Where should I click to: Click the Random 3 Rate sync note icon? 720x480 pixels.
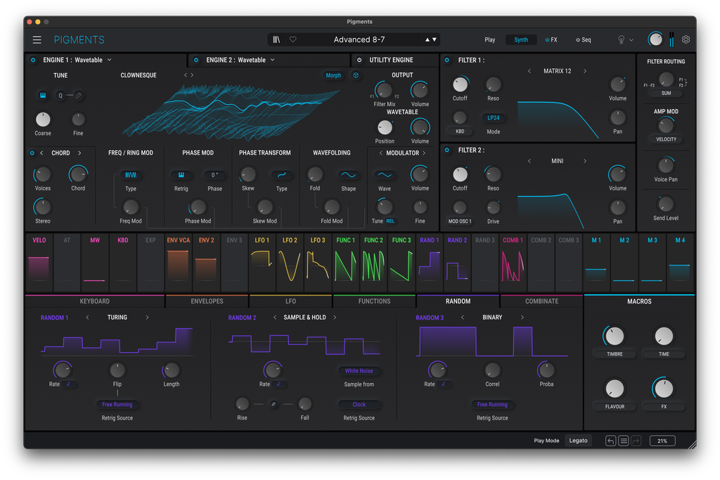(x=444, y=384)
